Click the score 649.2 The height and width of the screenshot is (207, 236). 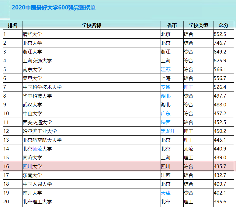coord(220,52)
